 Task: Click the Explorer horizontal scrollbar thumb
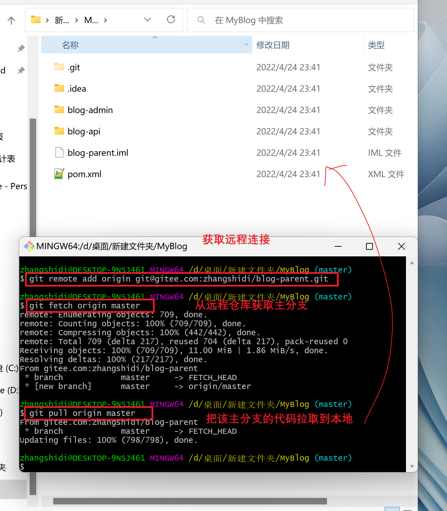[x=190, y=501]
